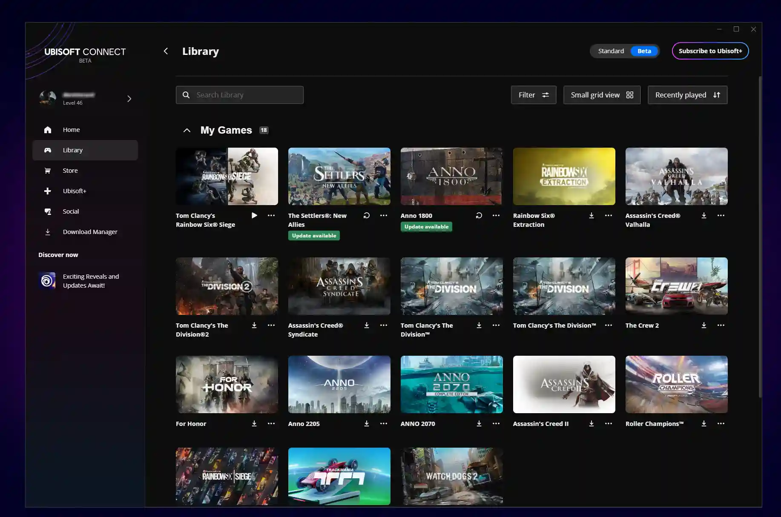Toggle Small grid view layout
Image resolution: width=781 pixels, height=517 pixels.
(602, 95)
